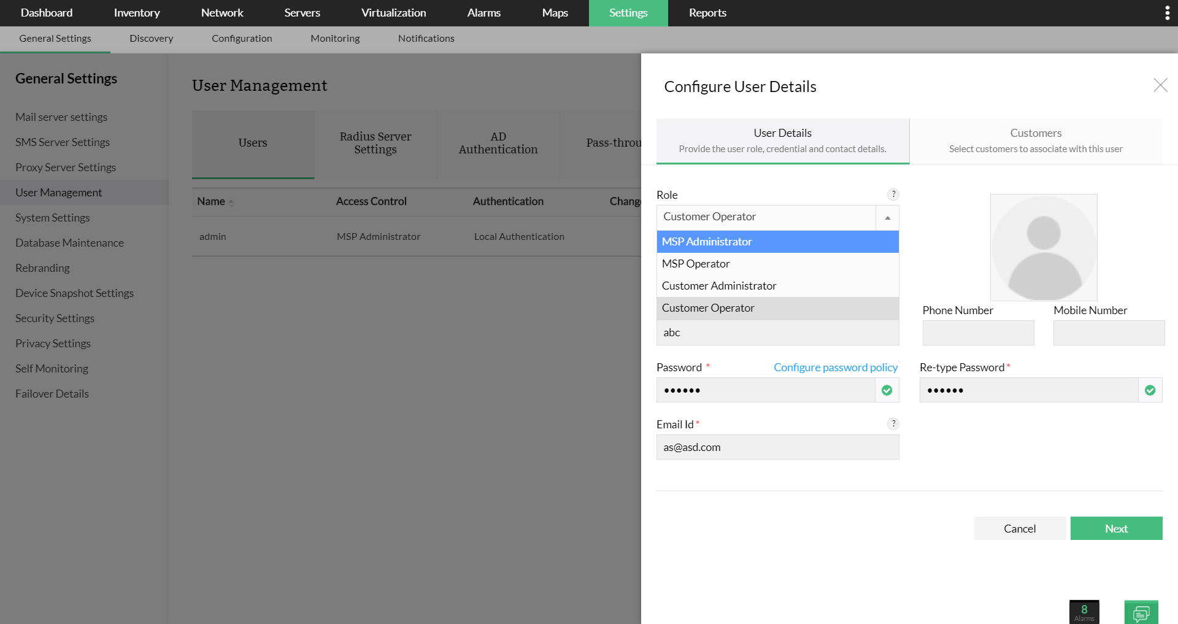Click the Email Id help question icon

tap(893, 424)
